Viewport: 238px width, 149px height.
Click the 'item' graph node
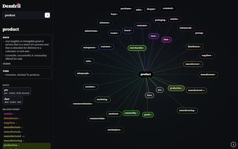pos(167,40)
